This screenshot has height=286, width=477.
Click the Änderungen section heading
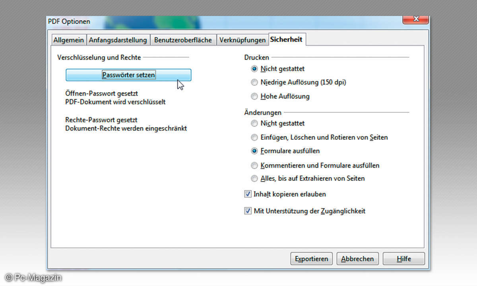[263, 113]
